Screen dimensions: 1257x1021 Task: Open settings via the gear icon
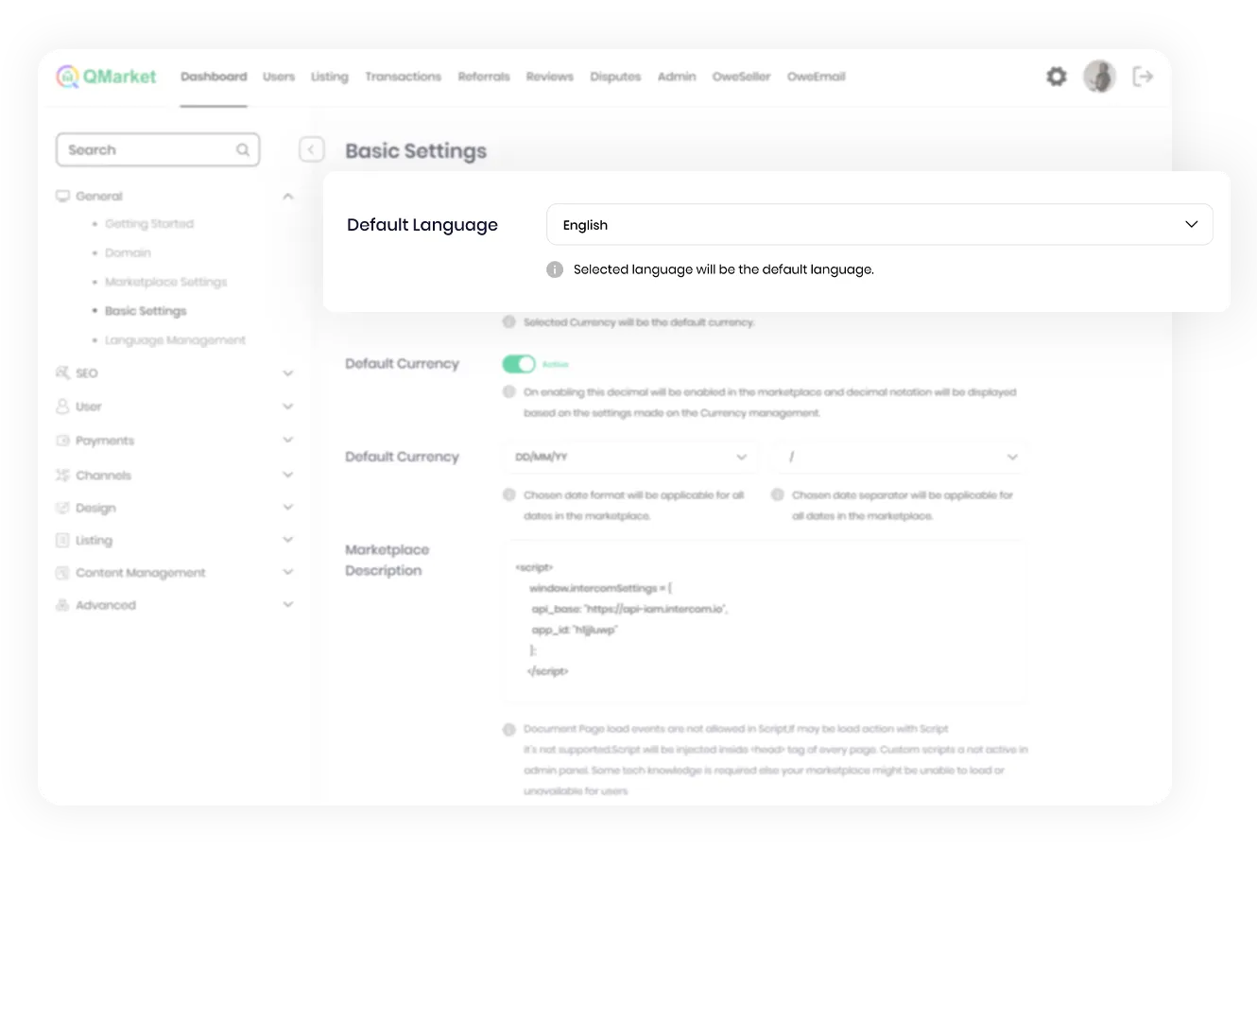[x=1057, y=77]
